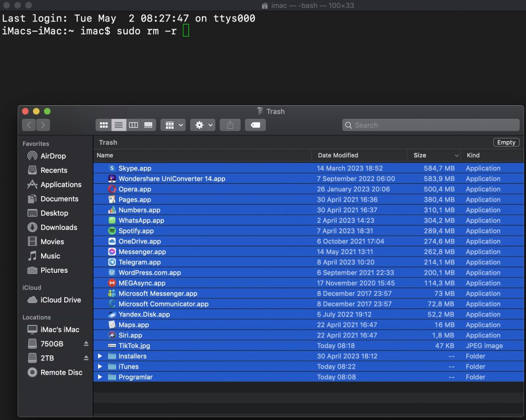Click the Empty trash button
The image size is (526, 420).
click(506, 143)
